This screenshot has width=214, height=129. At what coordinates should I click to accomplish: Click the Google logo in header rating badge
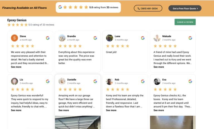pos(60,7)
